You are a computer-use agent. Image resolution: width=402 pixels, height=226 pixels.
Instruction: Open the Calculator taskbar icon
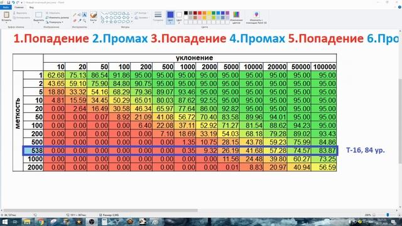pyautogui.click(x=104, y=222)
